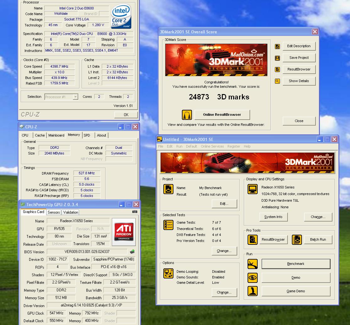Viewport: 350px width, 325px height.
Task: Click the Batch Run button
Action: click(318, 240)
